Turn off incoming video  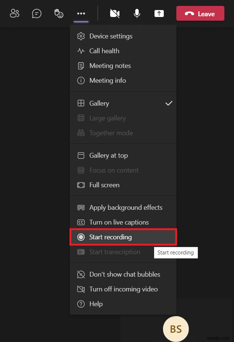[123, 289]
